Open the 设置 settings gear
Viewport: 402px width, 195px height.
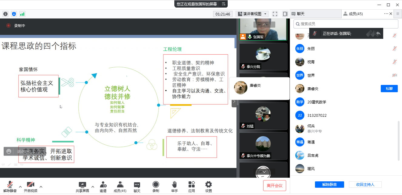pos(208,187)
